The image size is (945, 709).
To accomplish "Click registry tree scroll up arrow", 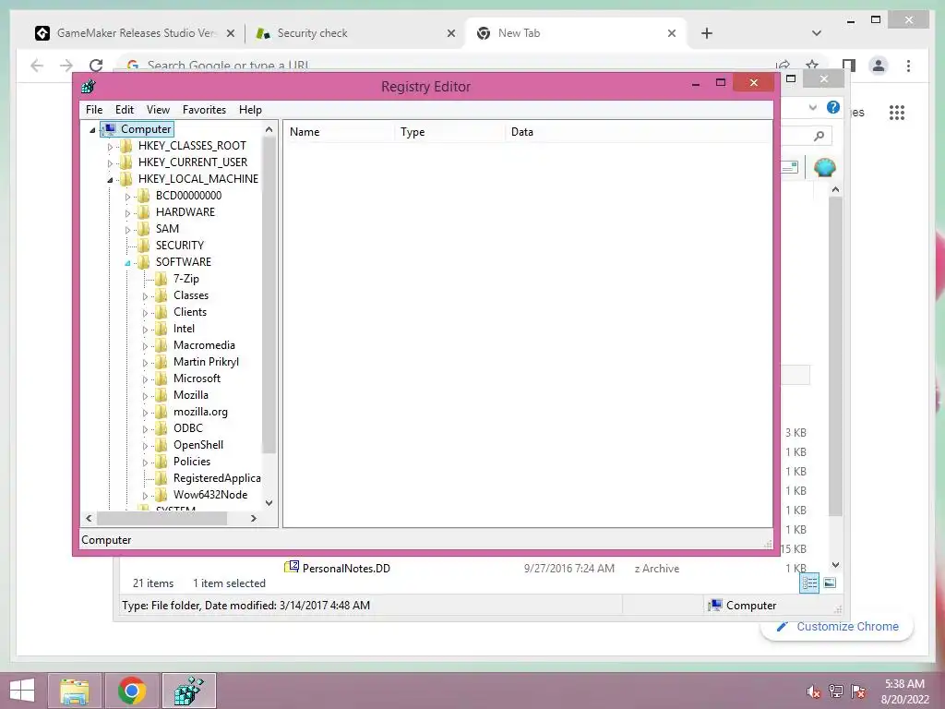I will tap(269, 129).
